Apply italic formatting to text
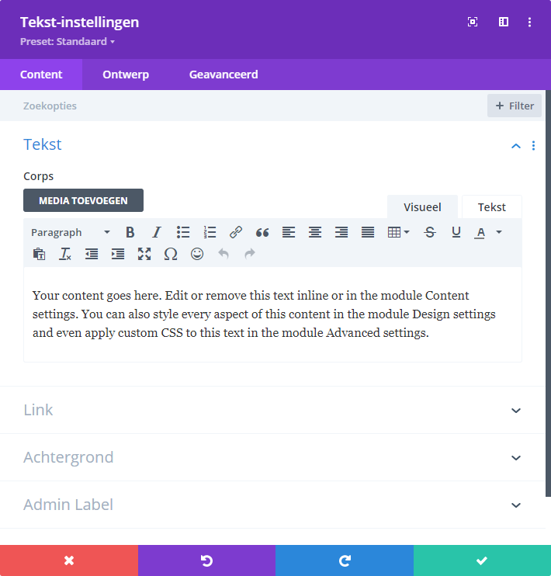Image resolution: width=551 pixels, height=576 pixels. click(157, 232)
